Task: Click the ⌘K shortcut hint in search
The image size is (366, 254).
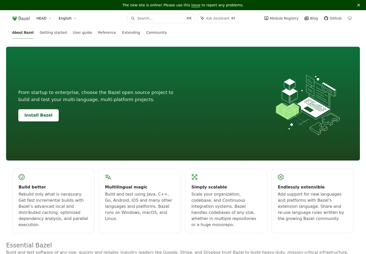Action: [x=189, y=18]
